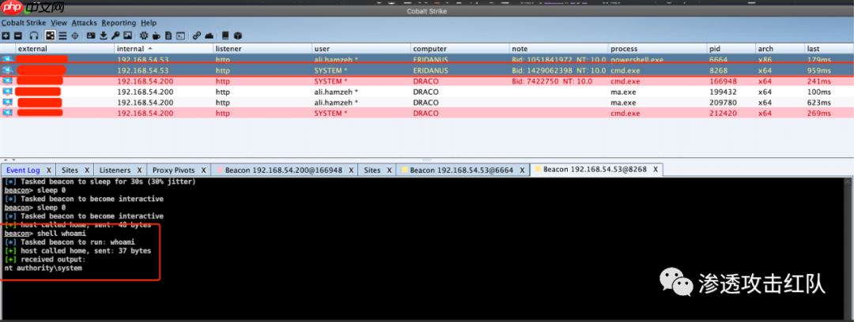Click session icon of pid 212420 row
The height and width of the screenshot is (322, 854).
(x=8, y=113)
